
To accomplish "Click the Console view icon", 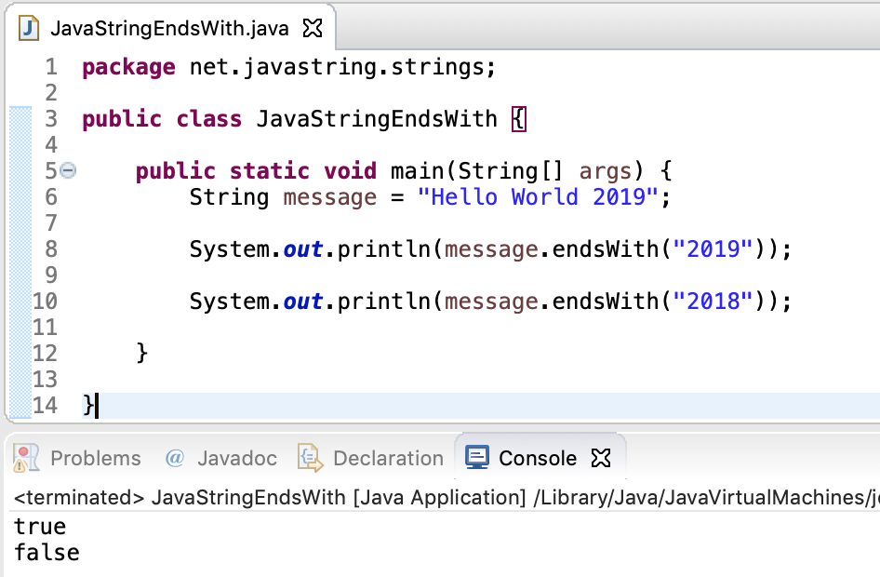I will click(477, 457).
